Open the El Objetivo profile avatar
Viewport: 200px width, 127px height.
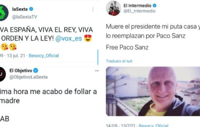coord(3,74)
